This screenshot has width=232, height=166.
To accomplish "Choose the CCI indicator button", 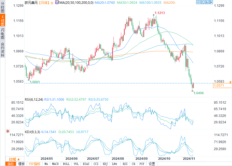I will tap(96, 164).
